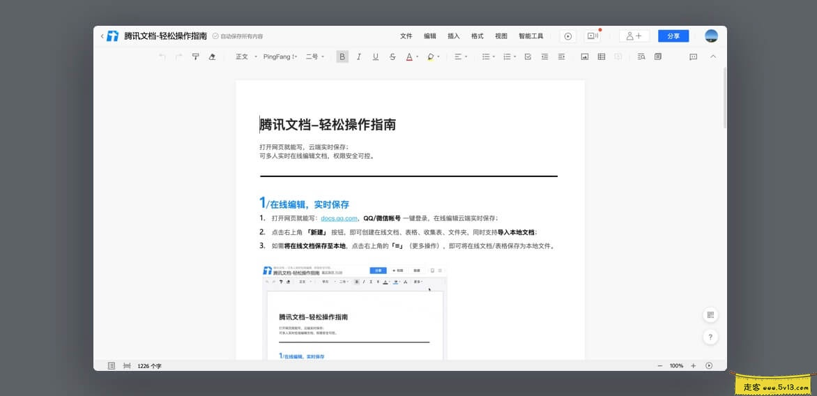
Task: Open the 文件 menu
Action: click(406, 36)
